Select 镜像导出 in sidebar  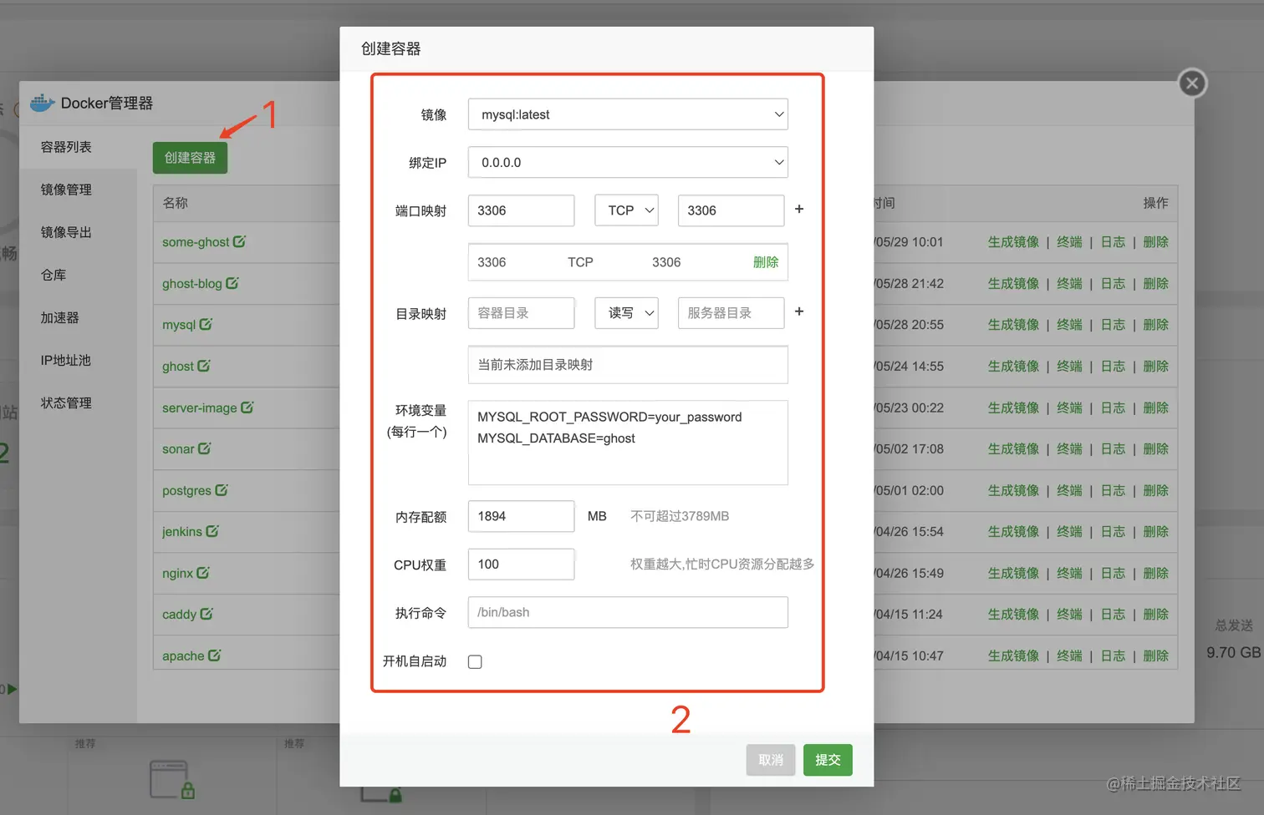click(66, 232)
